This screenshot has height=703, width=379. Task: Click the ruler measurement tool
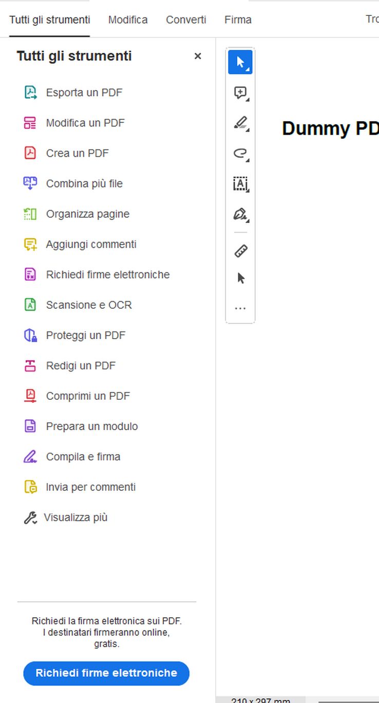[x=240, y=251]
